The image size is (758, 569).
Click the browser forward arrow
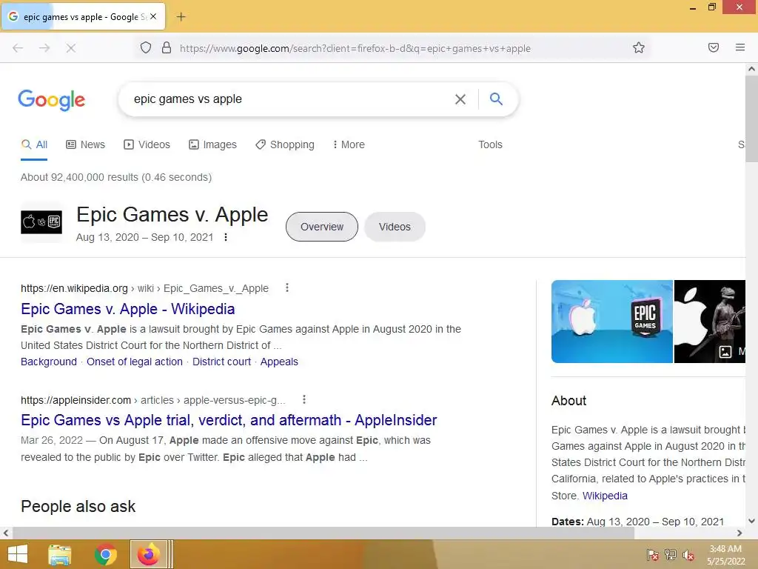(x=44, y=48)
